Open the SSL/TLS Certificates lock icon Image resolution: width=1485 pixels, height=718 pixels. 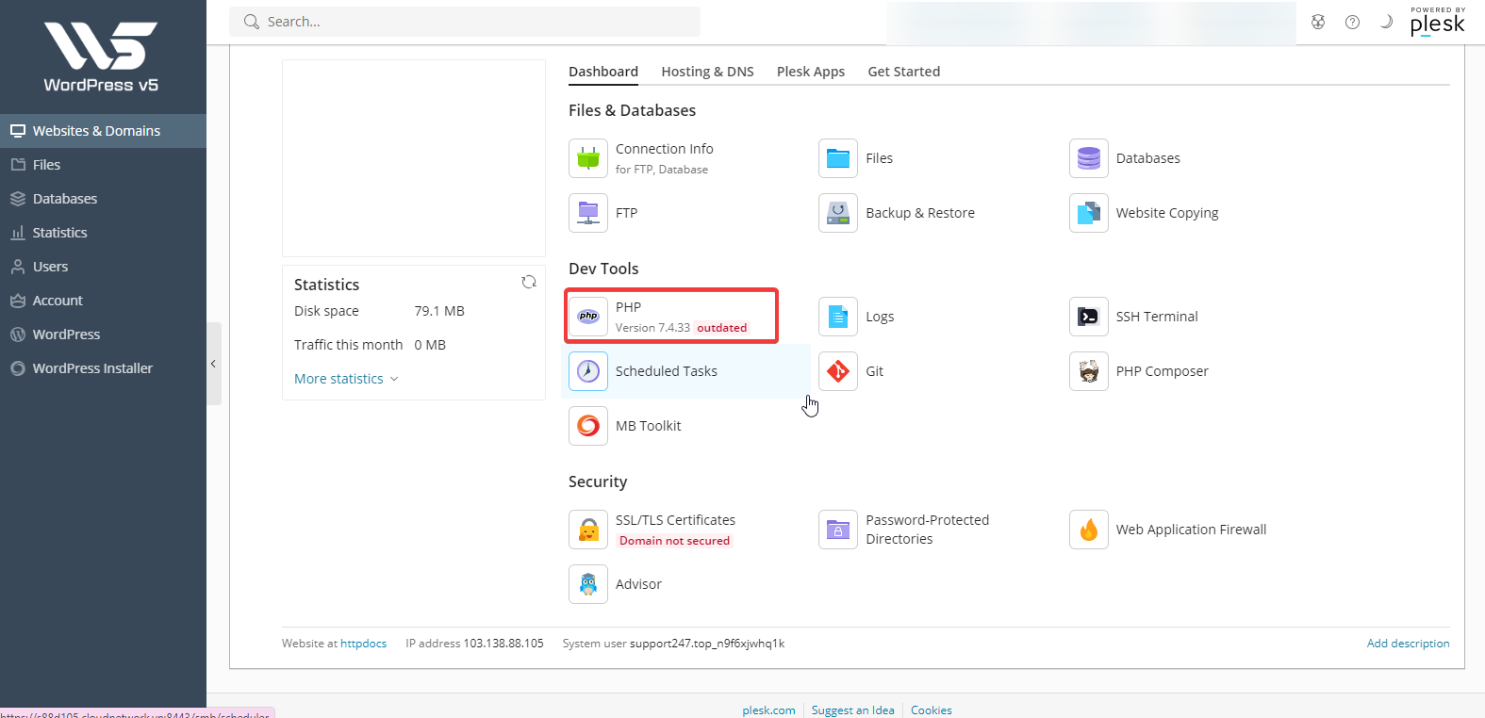(588, 530)
